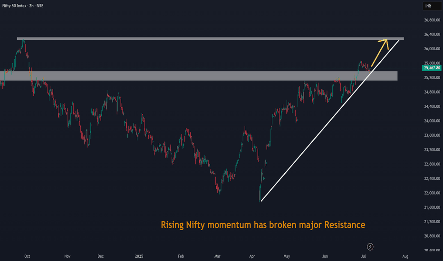Click the Nov label on time axis
Screen dimensions: 443x261
[x=67, y=256]
